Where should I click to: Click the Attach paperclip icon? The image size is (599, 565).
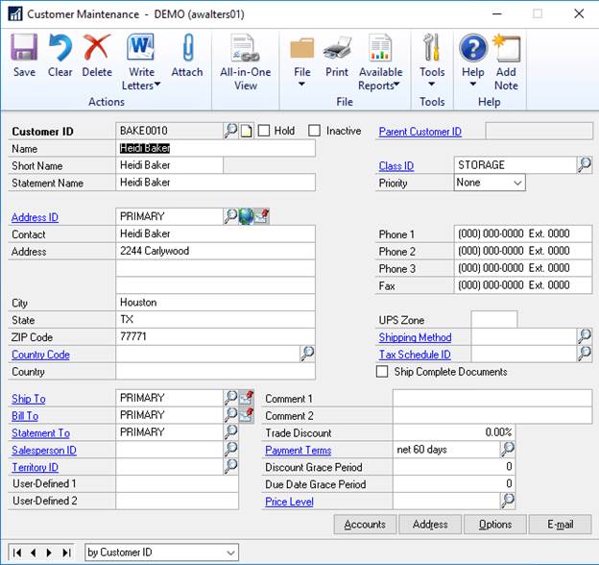[187, 48]
